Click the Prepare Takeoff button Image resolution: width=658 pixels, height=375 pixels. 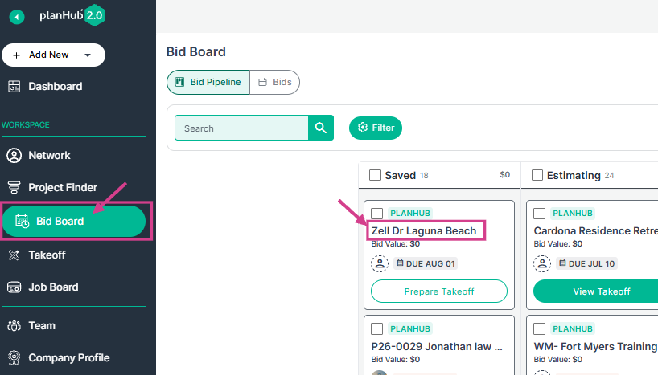coord(439,291)
